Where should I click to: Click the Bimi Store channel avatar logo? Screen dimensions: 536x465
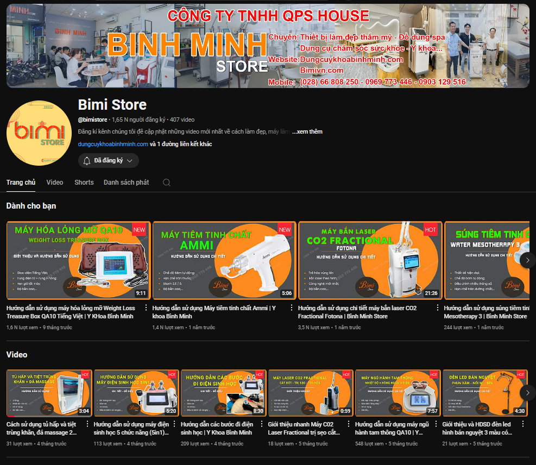[x=39, y=133]
